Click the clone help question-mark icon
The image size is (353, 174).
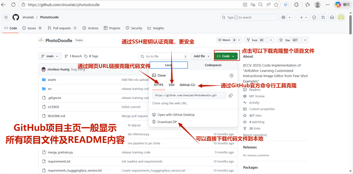click(x=231, y=76)
